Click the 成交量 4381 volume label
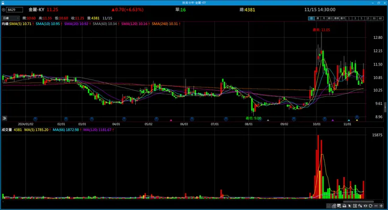 coord(12,130)
